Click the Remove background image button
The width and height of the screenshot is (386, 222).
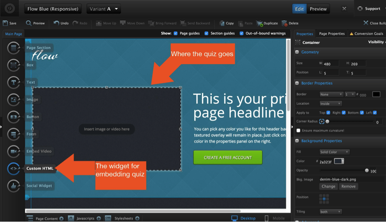(348, 186)
